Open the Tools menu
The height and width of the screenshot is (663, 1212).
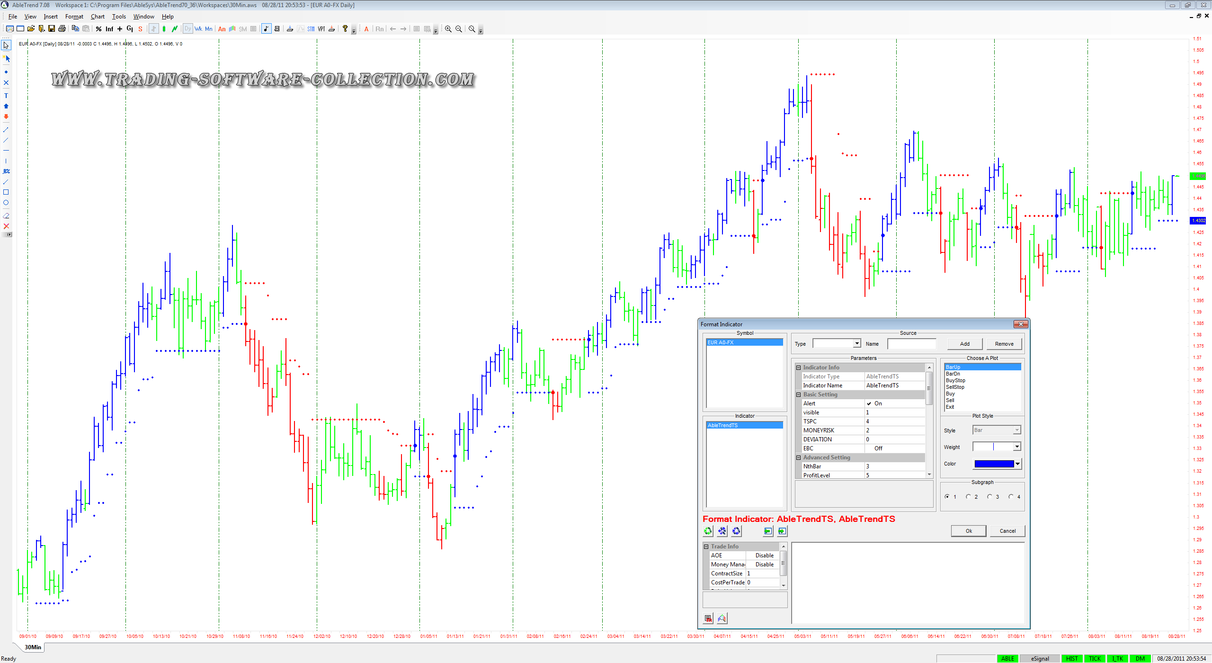pyautogui.click(x=119, y=17)
